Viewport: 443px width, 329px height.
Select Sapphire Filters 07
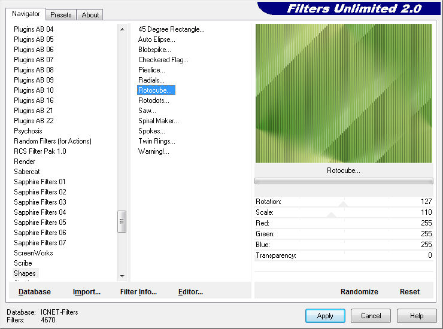(40, 243)
